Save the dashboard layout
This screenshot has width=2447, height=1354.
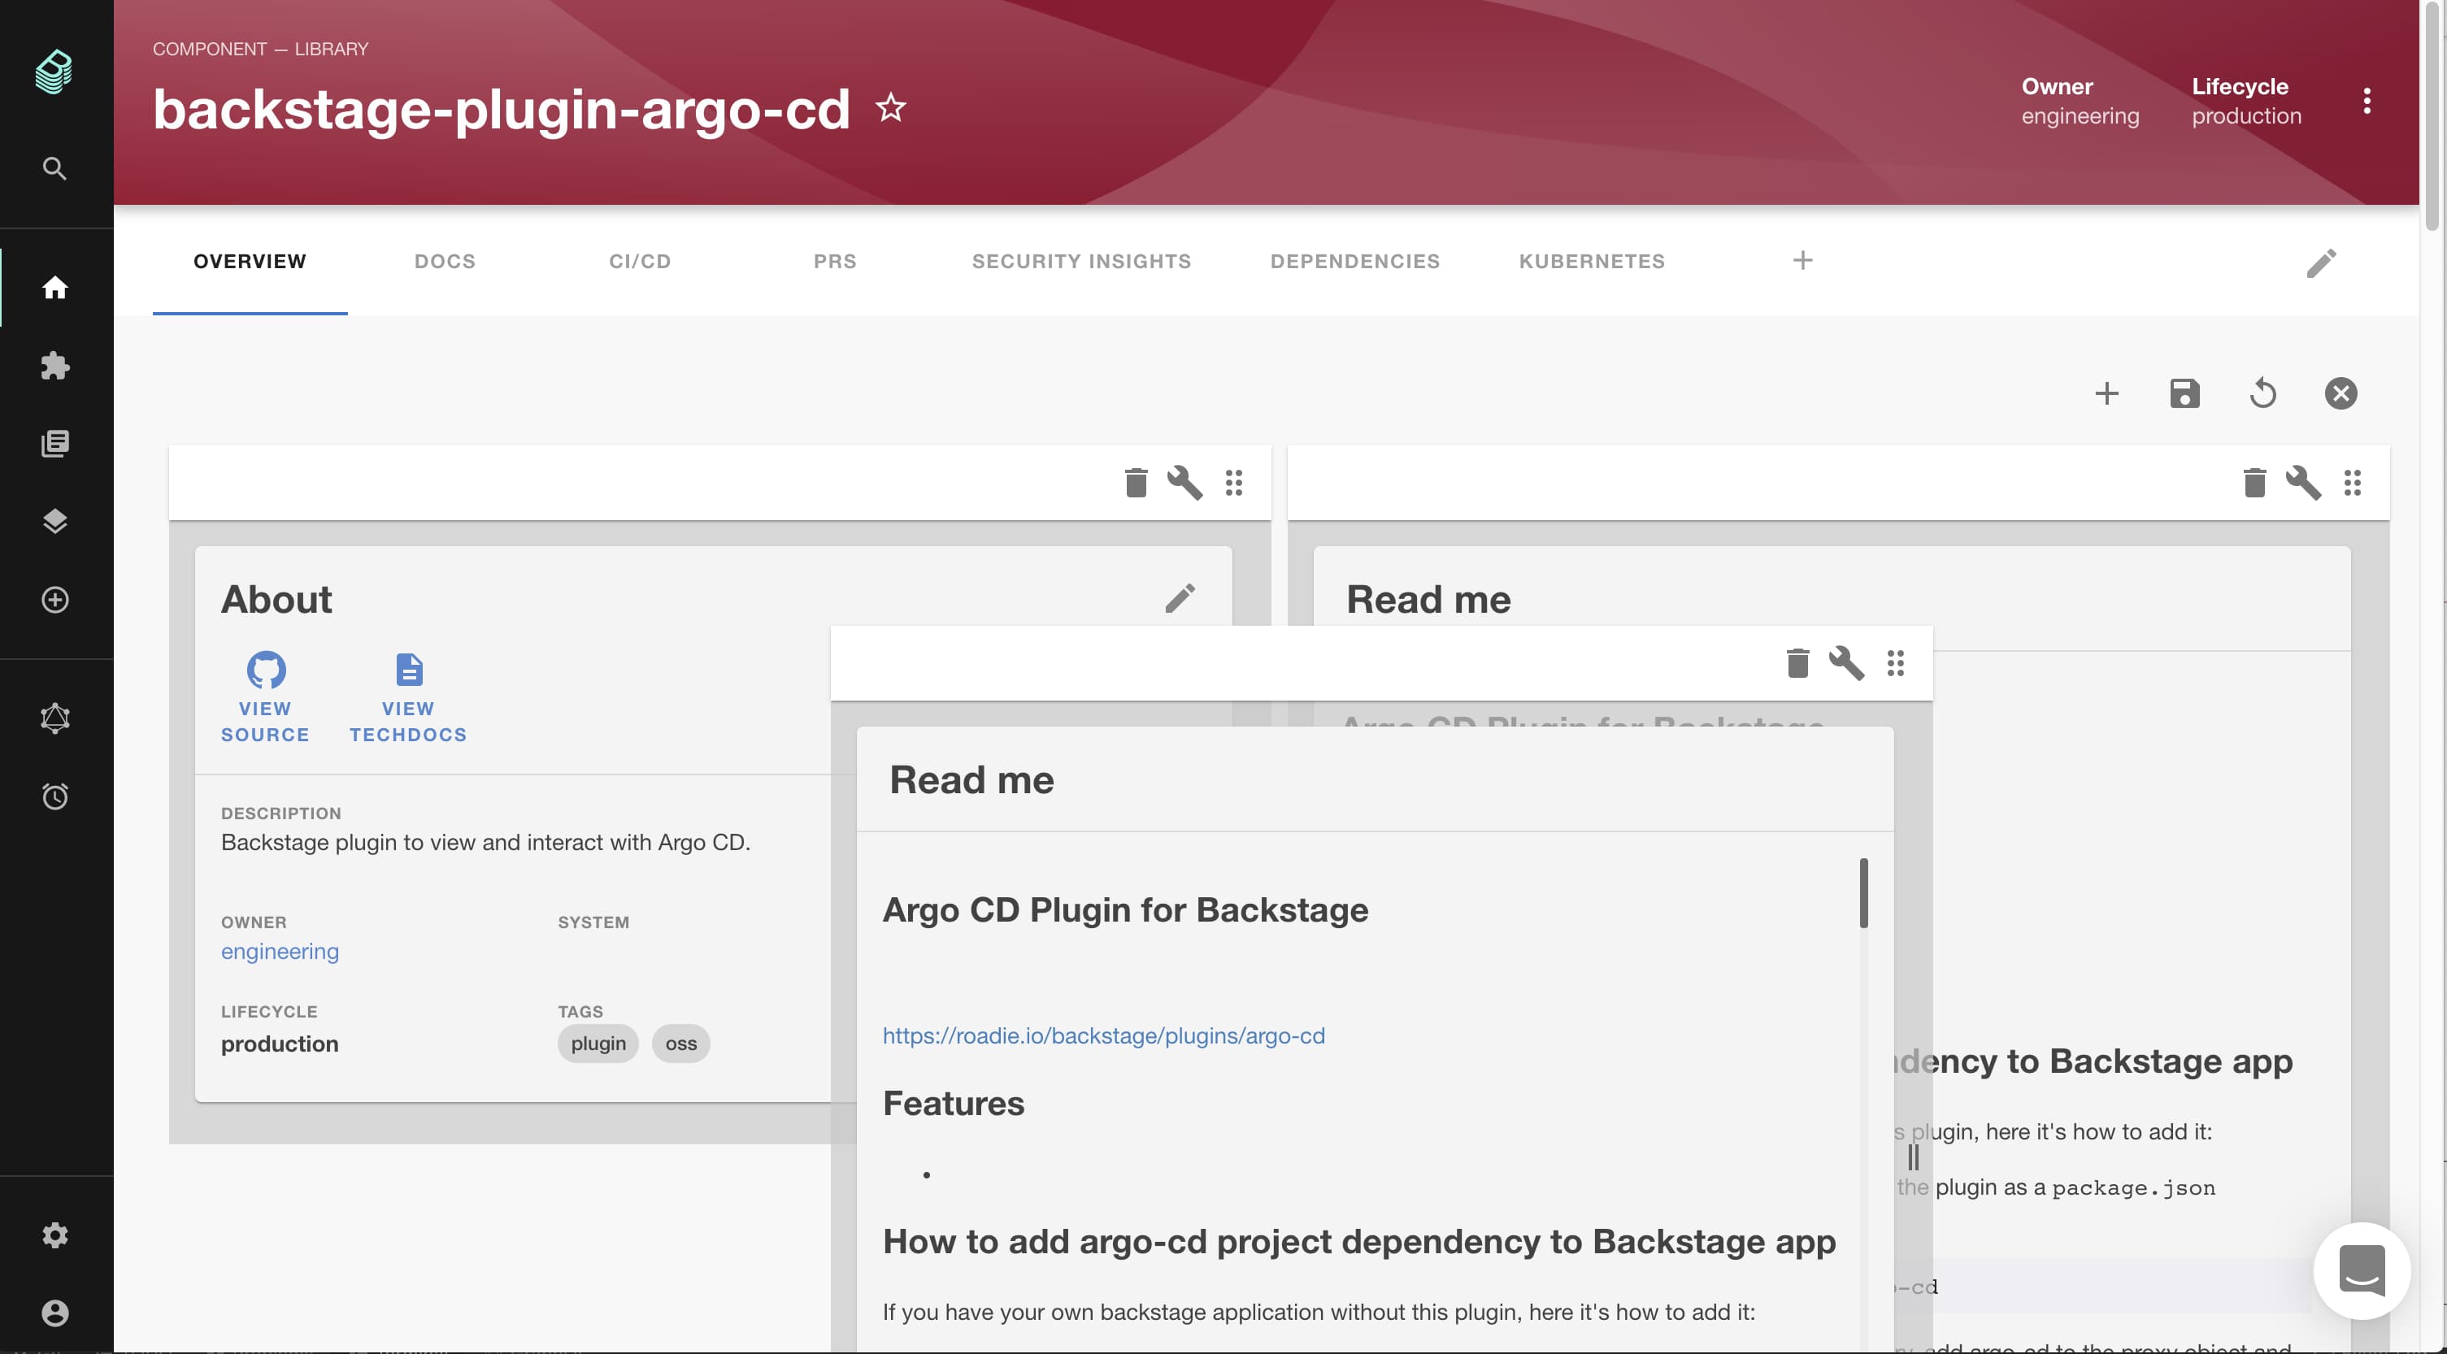coord(2185,393)
